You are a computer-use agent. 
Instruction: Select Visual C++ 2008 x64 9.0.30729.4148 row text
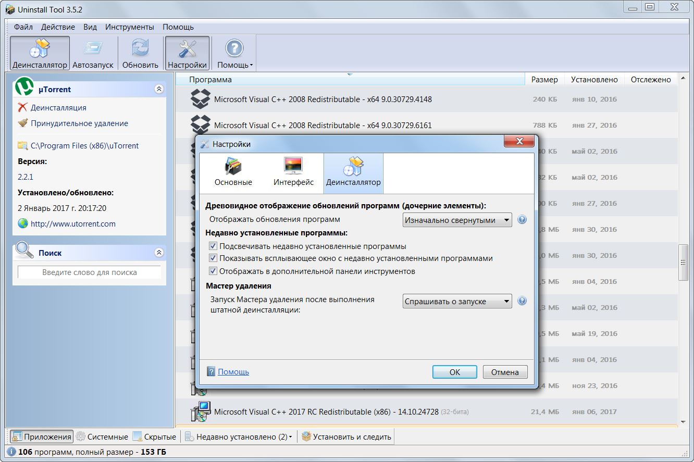pyautogui.click(x=323, y=99)
